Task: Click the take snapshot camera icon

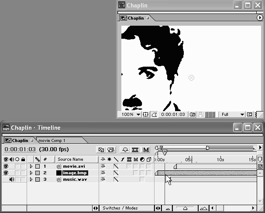Action: [x=192, y=115]
